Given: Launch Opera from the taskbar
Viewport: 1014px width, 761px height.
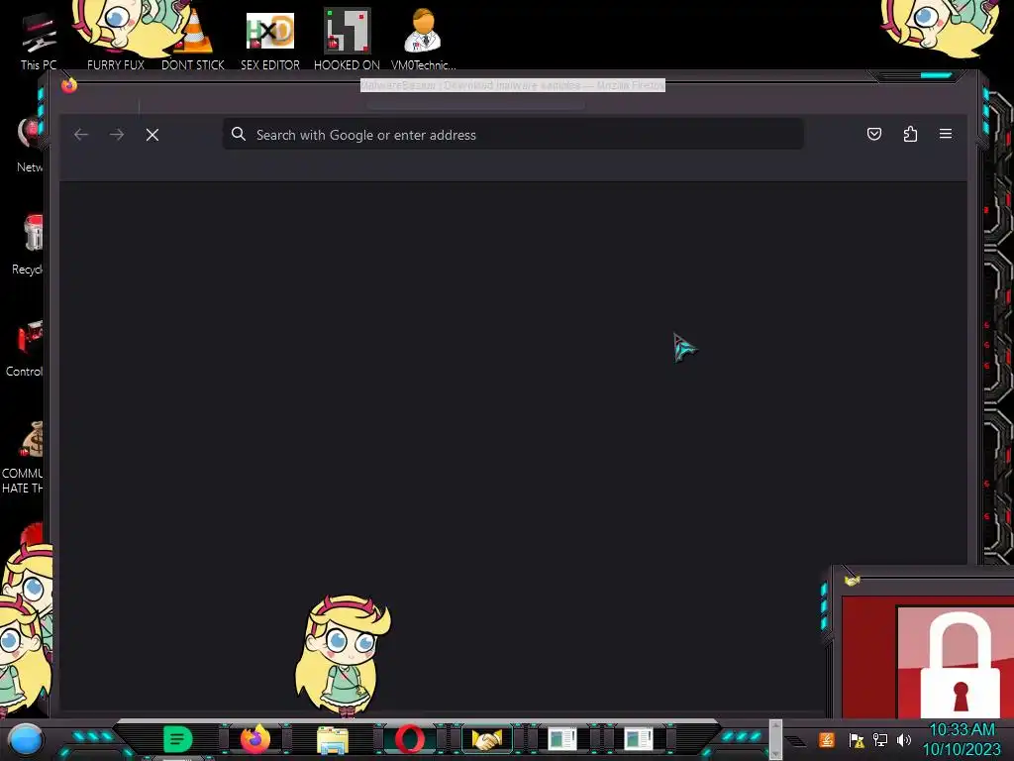Looking at the screenshot, I should point(410,739).
